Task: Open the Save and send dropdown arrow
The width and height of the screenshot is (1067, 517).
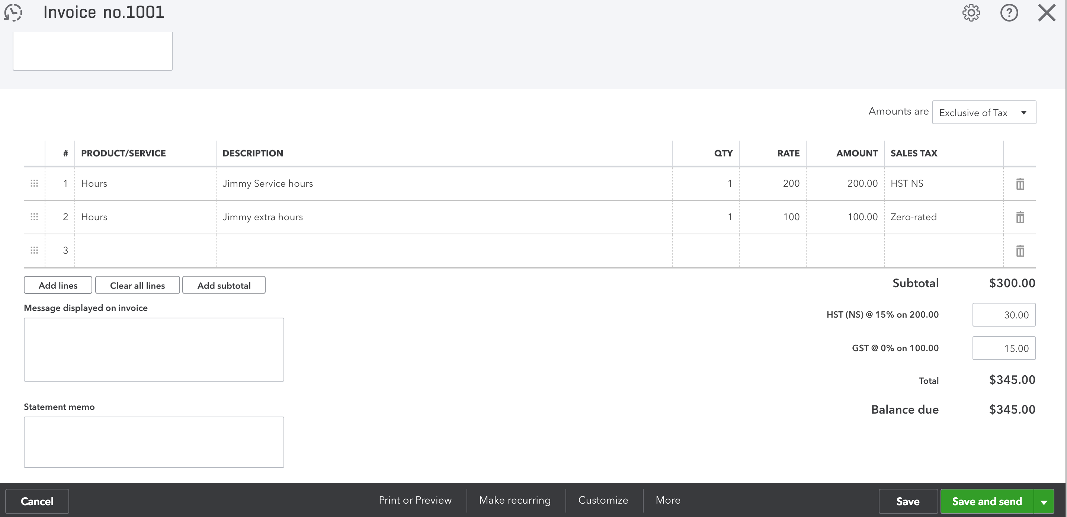Action: click(x=1044, y=502)
